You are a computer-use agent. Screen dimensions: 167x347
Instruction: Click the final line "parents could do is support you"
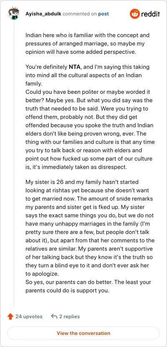(67, 291)
